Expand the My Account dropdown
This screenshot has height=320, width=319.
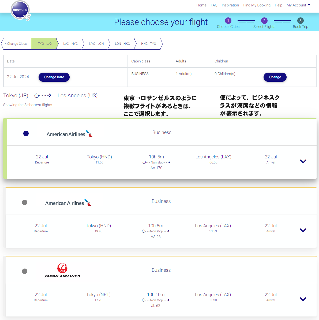[x=298, y=5]
